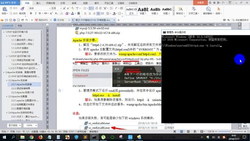Toggle justify paragraph alignment
Screen dimensions: 250x141
[98, 14]
